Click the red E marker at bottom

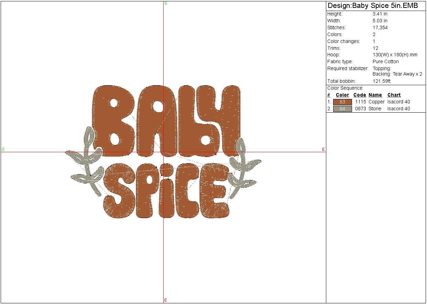tap(165, 300)
